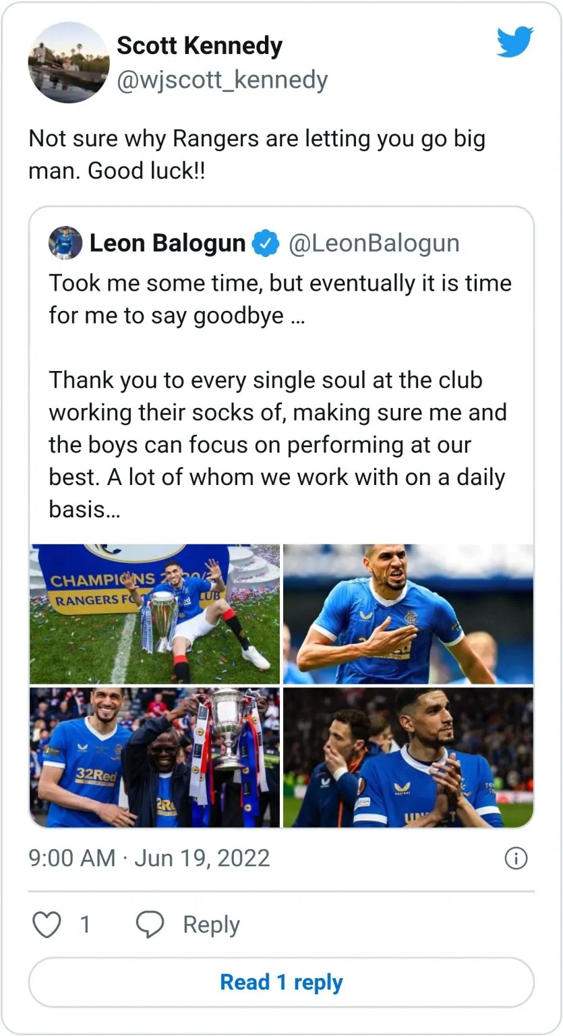Open the trophy-on-pitch champions photo
Image resolution: width=563 pixels, height=1036 pixels.
pyautogui.click(x=154, y=614)
